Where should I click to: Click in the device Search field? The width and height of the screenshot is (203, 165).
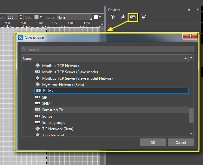click(108, 49)
